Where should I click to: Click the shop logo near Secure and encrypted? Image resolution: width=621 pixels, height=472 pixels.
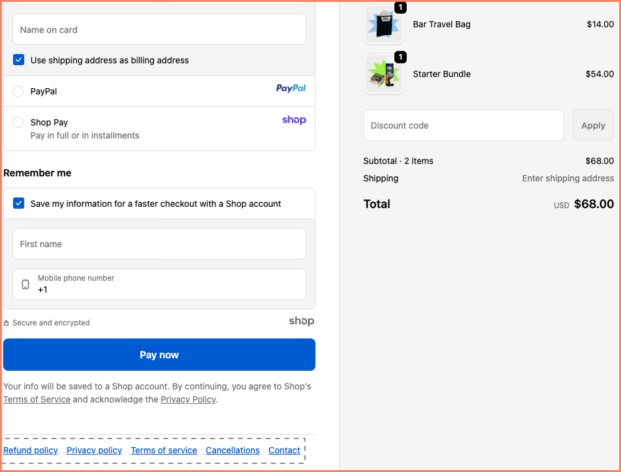[301, 321]
